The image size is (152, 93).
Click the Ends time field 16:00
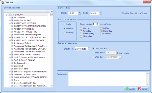click(95, 13)
